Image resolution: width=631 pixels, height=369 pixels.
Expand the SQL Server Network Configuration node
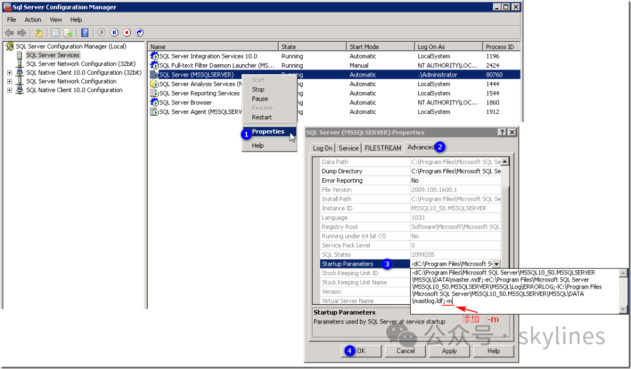tap(9, 82)
